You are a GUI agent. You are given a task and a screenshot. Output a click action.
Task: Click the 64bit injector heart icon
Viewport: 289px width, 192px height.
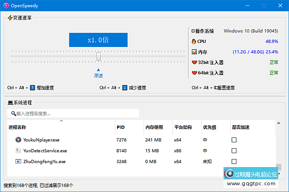click(x=194, y=73)
